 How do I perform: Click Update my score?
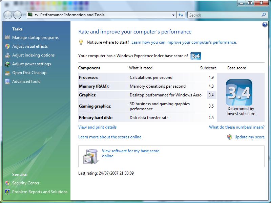click(x=249, y=137)
